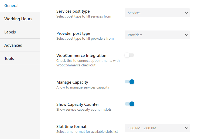205x139 pixels.
Task: Click the Show Capacity Counter label
Action: (78, 104)
